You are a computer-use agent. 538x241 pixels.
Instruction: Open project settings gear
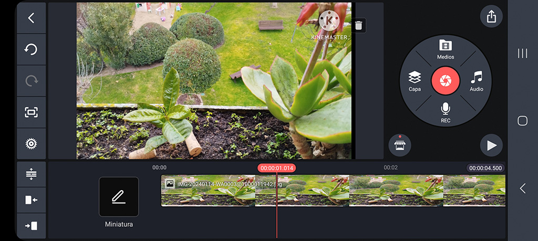[31, 143]
